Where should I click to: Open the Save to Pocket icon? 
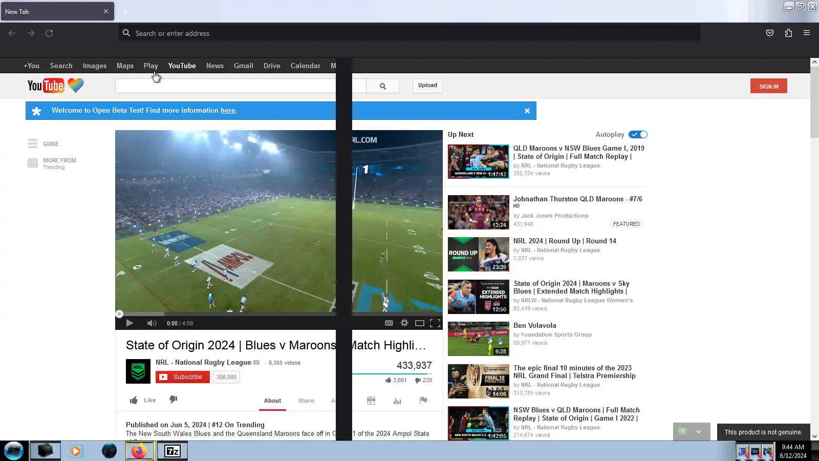click(x=770, y=33)
